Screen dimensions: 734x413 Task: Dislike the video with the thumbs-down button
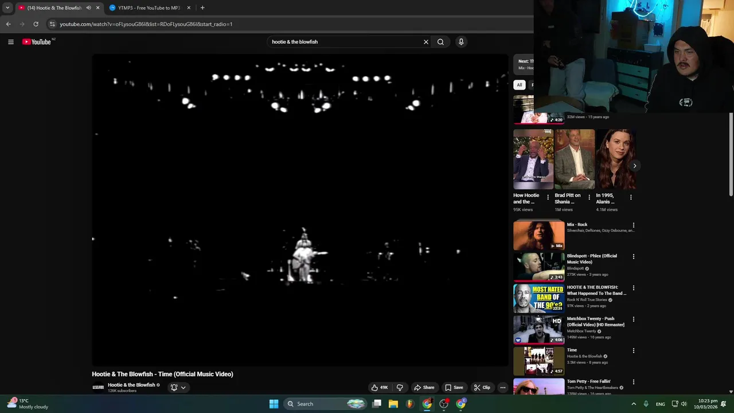click(x=400, y=388)
